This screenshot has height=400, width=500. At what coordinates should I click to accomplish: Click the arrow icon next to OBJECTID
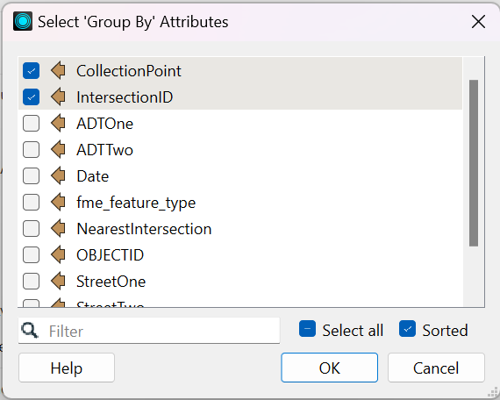tap(59, 255)
